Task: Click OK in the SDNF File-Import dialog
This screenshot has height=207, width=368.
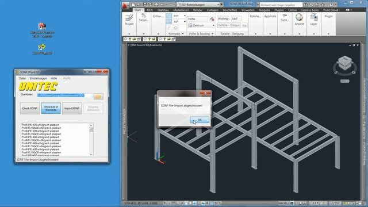Action: (200, 120)
